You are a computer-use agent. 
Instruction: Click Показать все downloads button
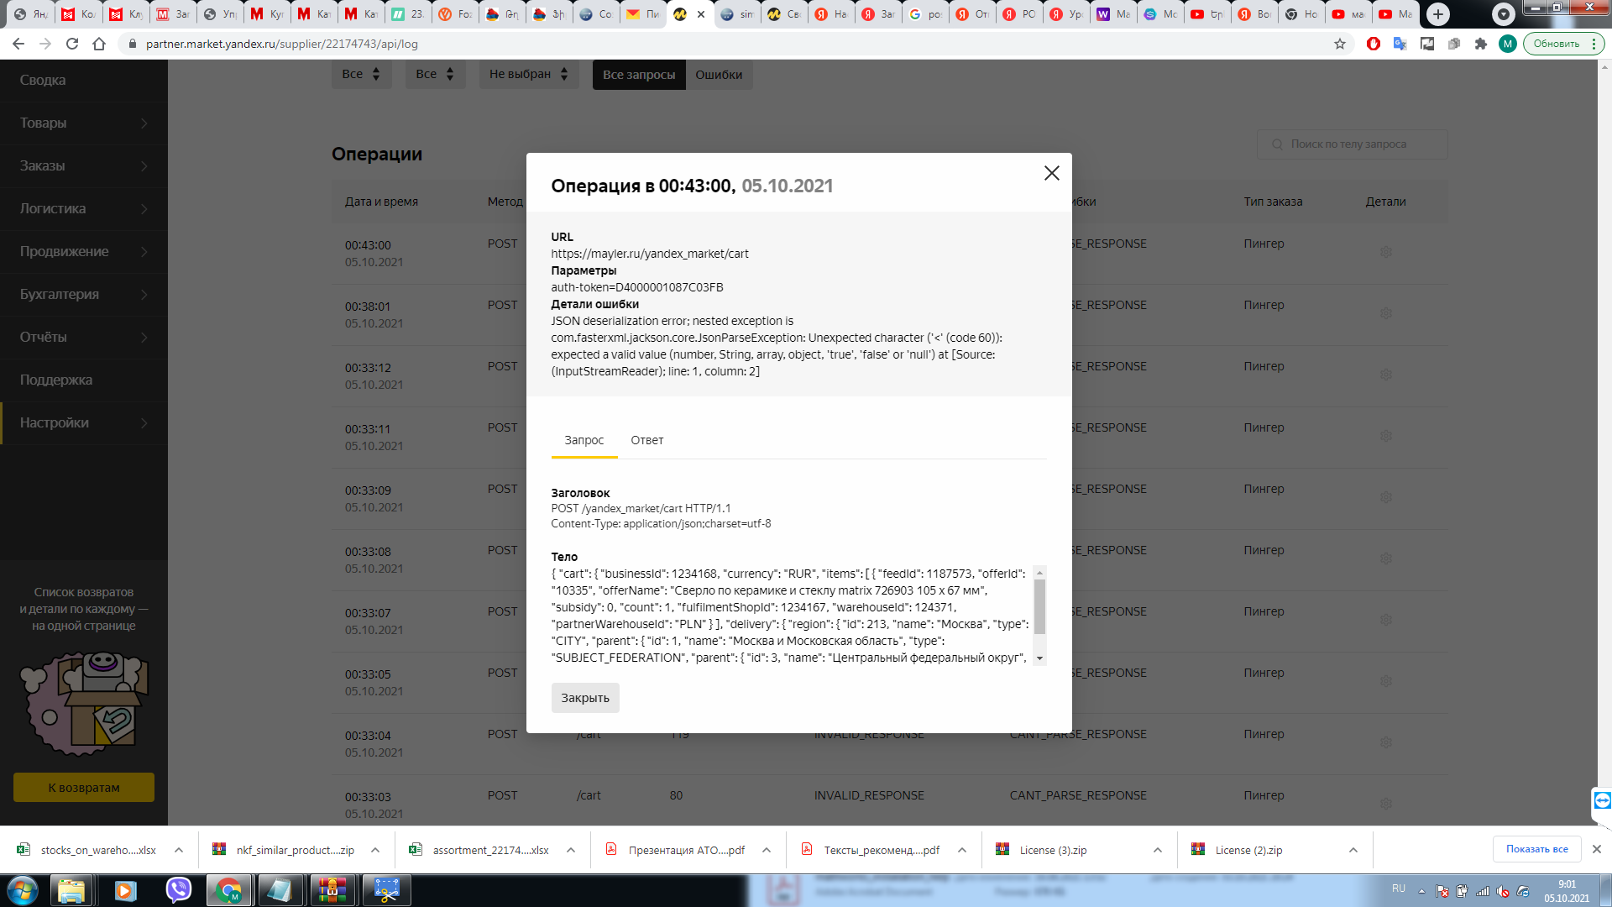click(x=1536, y=849)
